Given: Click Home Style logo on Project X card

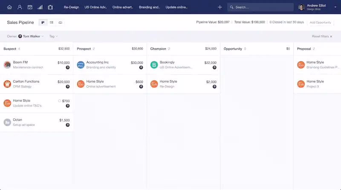Looking at the screenshot, I should pos(301,84).
